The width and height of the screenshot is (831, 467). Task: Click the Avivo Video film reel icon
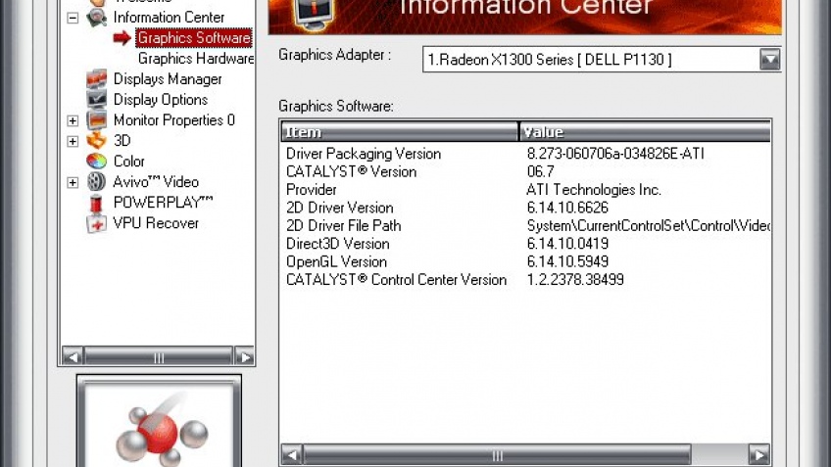tap(96, 182)
